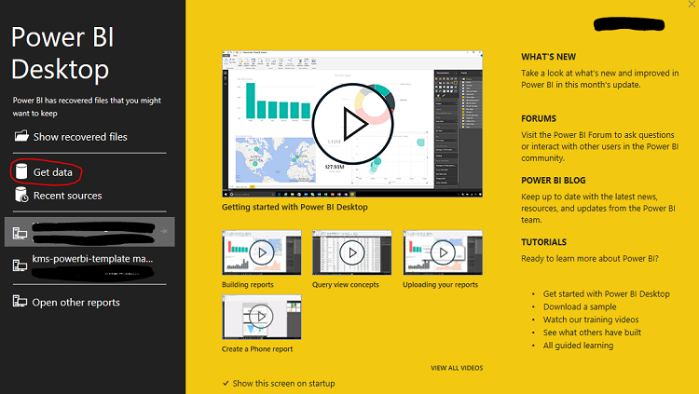Play the Query view concepts video
Screen dimensions: 699x394
tap(352, 252)
